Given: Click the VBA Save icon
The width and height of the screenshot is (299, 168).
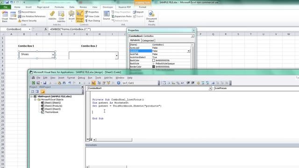Looking at the screenshot, I should pyautogui.click(x=45, y=83).
